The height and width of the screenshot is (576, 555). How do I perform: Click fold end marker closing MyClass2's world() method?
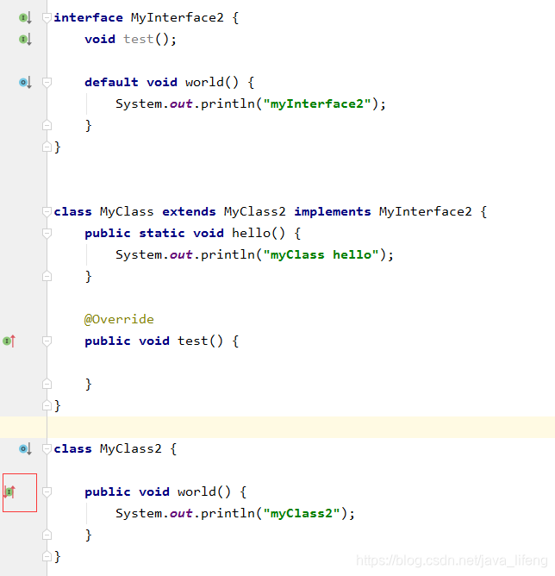coord(47,535)
